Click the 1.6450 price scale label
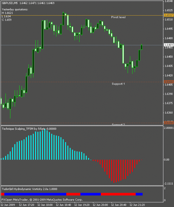174x207 pixels. click(x=169, y=57)
